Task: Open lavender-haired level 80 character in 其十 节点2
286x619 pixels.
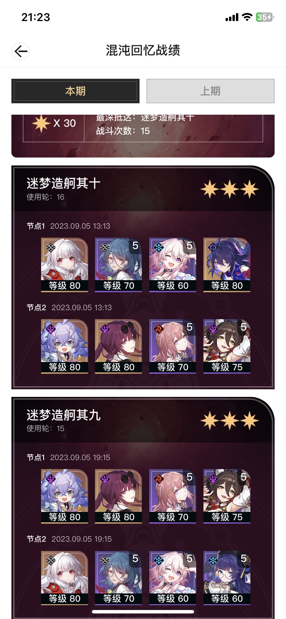Action: coord(65,346)
